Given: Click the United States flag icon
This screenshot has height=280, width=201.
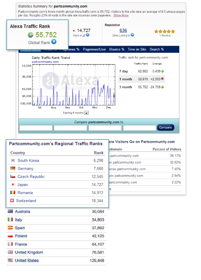Looking at the screenshot, I should pos(10,261).
